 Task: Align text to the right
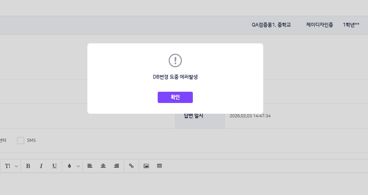click(x=116, y=166)
